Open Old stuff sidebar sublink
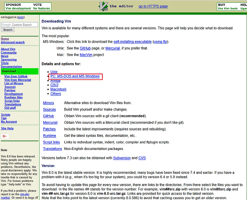Viewport: 247px width, 200px height. [10, 108]
